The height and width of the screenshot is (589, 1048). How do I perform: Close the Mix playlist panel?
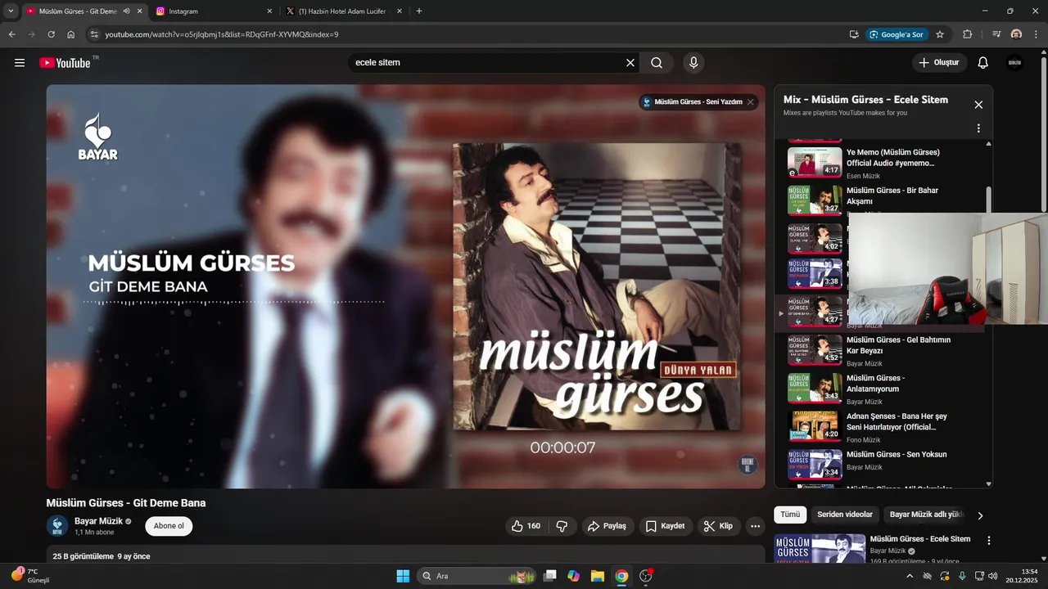click(978, 105)
